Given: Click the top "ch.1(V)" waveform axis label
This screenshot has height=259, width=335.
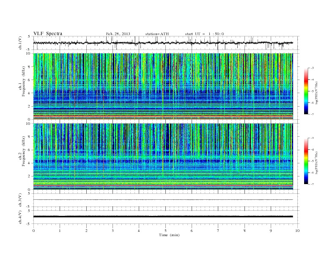Looking at the screenshot, I should [20, 43].
